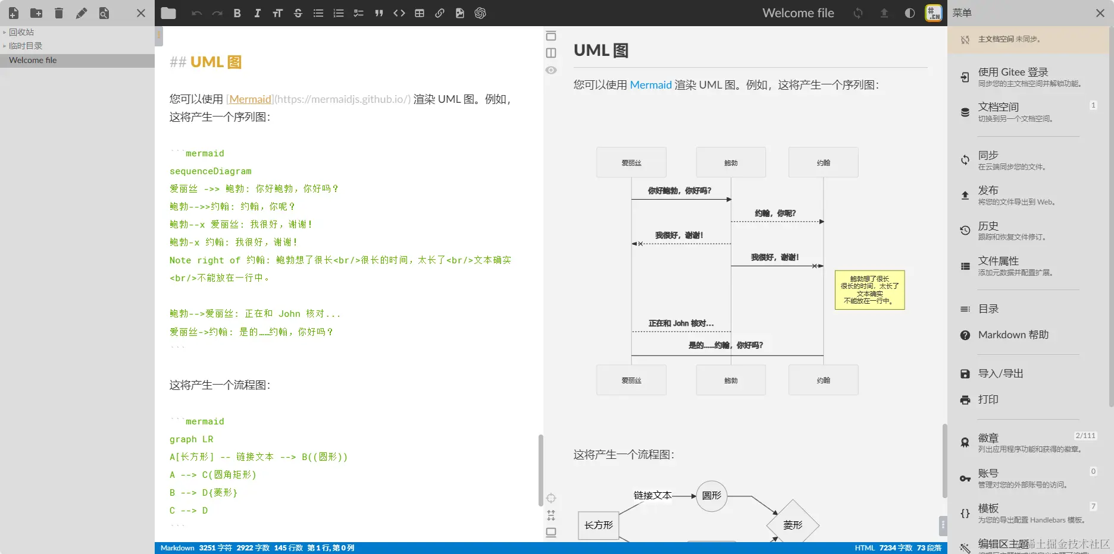Viewport: 1114px width, 554px height.
Task: Click the Mermaid link text in the editor
Action: click(251, 99)
